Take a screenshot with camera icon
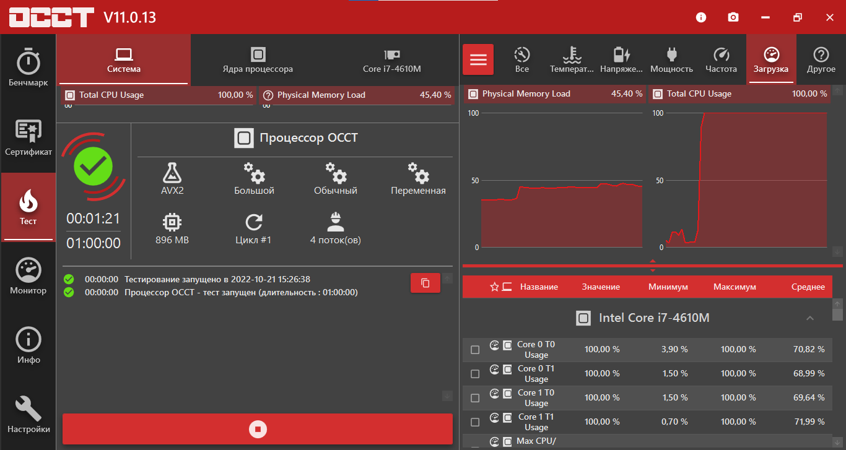The height and width of the screenshot is (450, 846). 733,17
